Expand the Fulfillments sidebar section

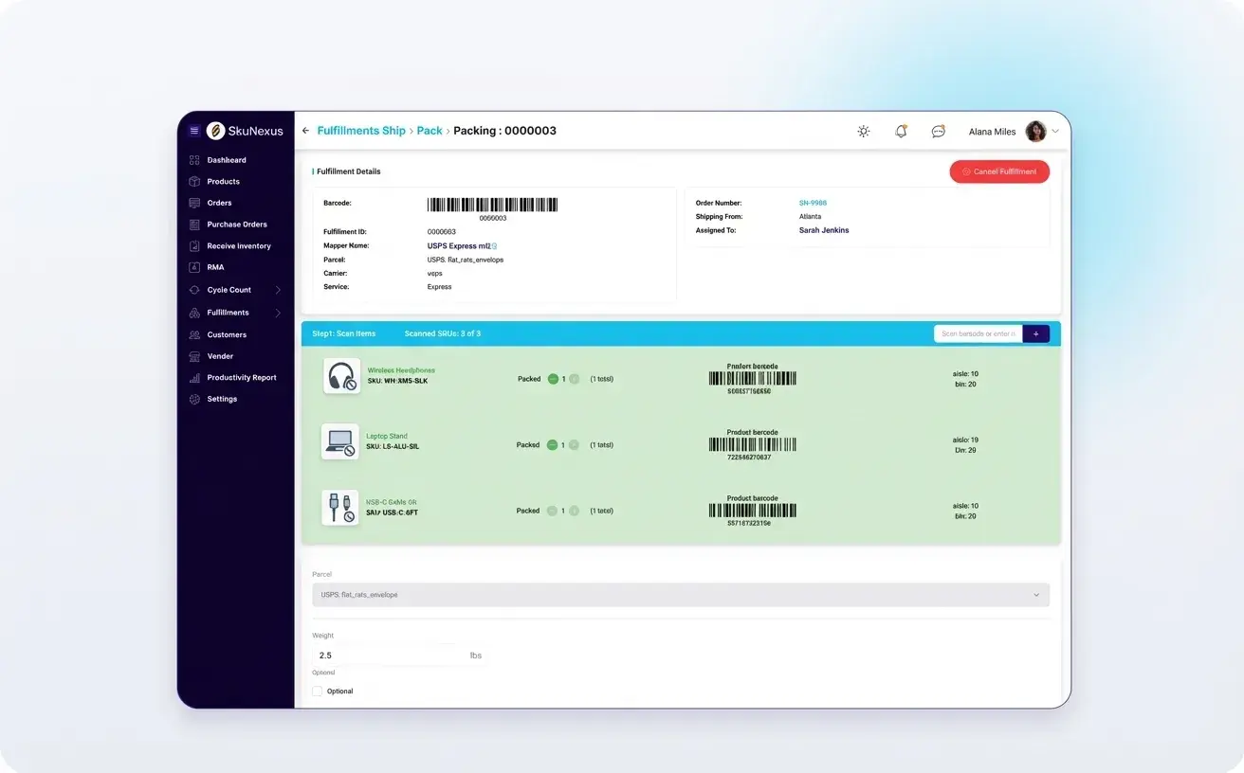click(228, 312)
